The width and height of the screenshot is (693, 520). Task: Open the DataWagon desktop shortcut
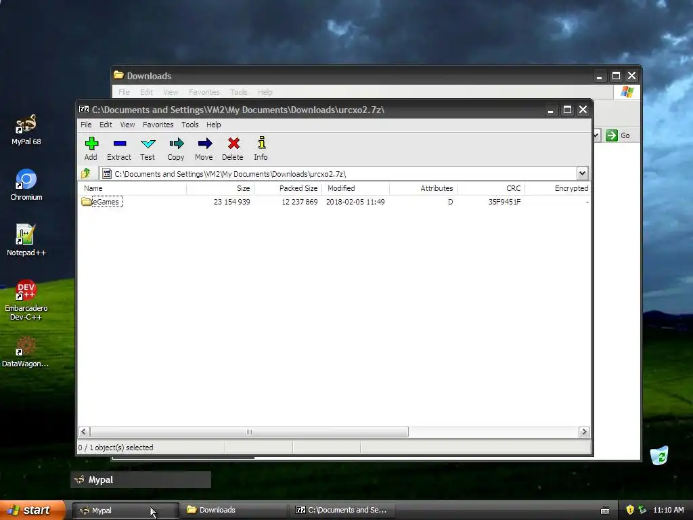(x=25, y=351)
